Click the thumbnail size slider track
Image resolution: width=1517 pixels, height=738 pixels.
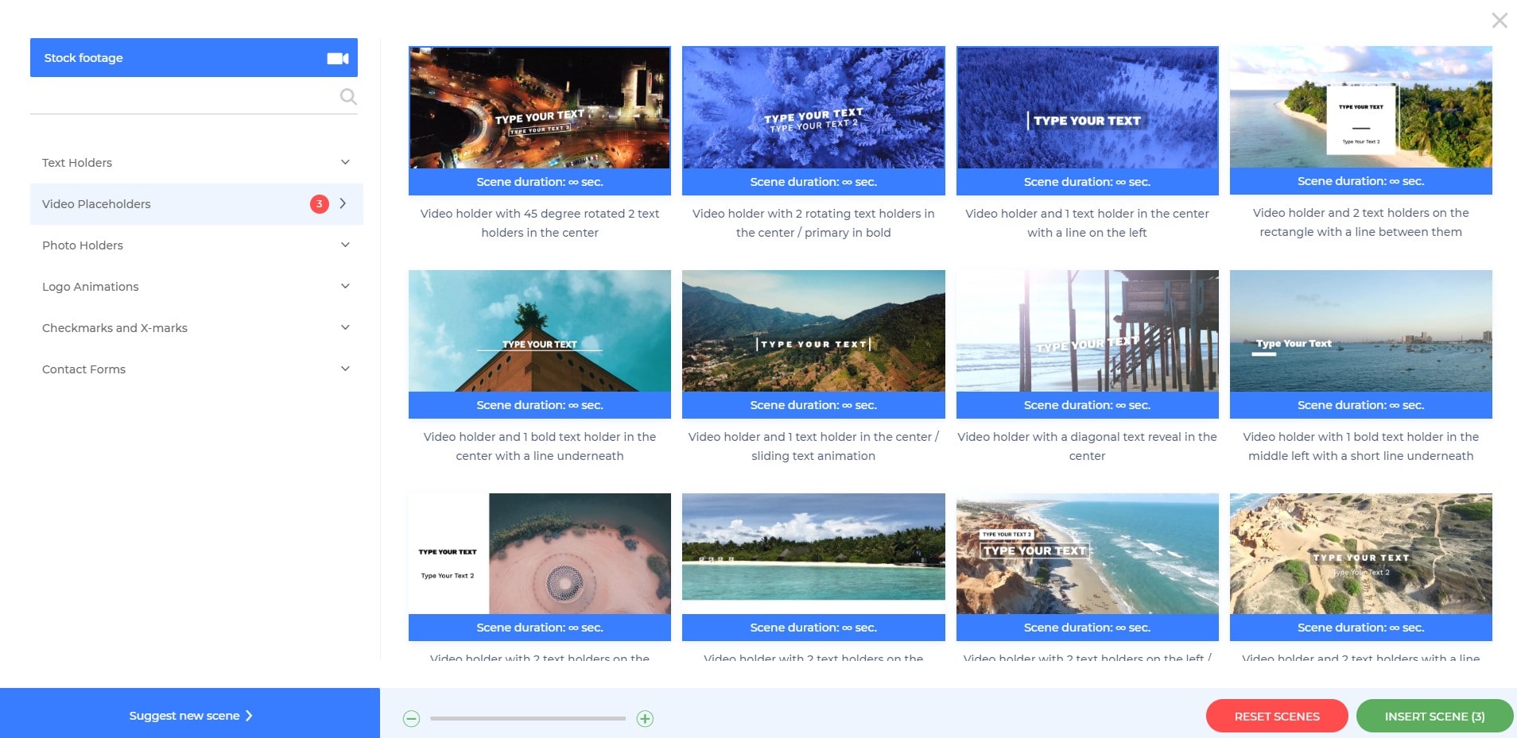tap(528, 719)
